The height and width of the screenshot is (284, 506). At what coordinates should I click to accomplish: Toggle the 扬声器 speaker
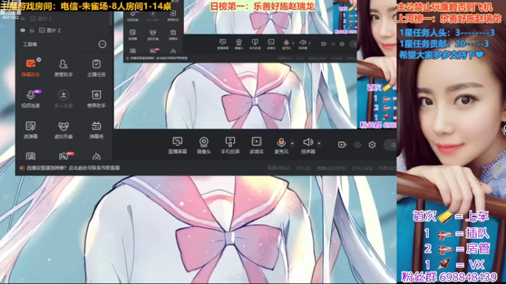click(307, 145)
